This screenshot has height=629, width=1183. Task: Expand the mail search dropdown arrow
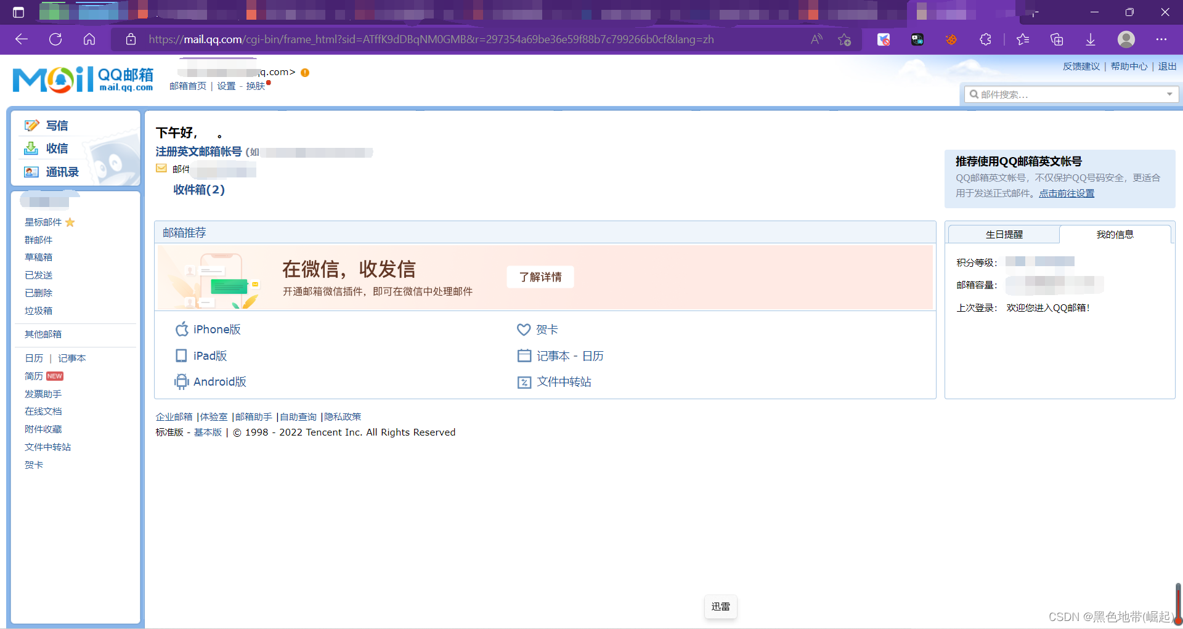pyautogui.click(x=1169, y=94)
